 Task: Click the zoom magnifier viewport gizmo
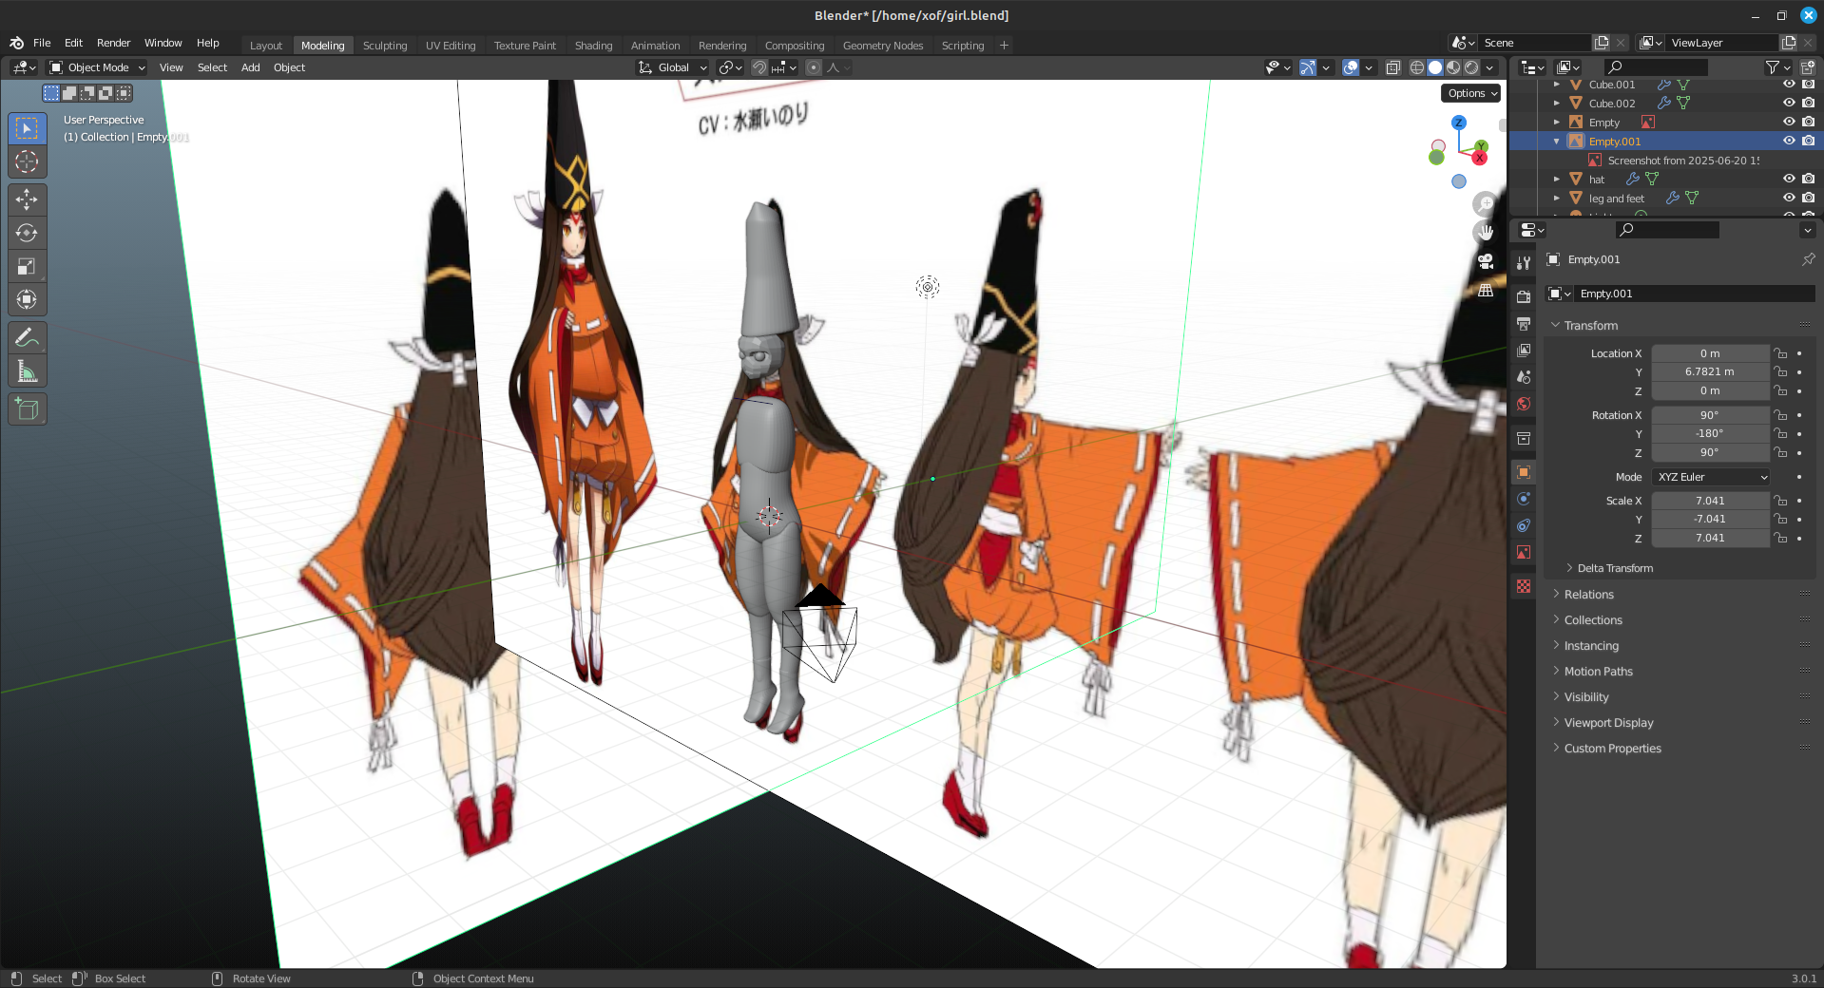1485,203
